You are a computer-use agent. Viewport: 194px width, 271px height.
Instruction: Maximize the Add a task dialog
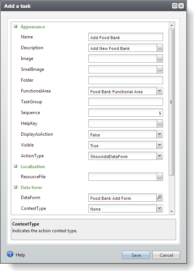175,6
